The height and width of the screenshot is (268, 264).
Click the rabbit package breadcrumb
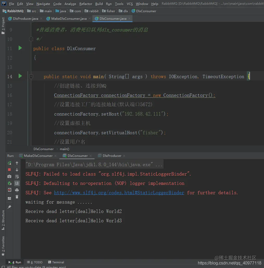(x=92, y=11)
